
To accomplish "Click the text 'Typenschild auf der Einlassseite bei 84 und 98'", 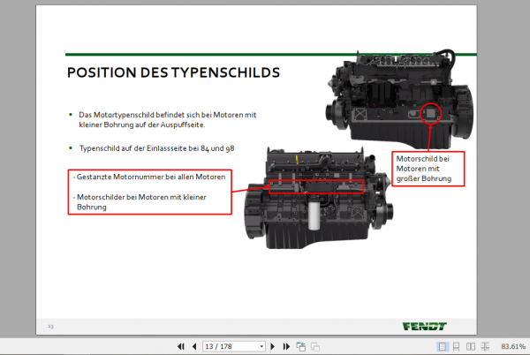I will (156, 148).
